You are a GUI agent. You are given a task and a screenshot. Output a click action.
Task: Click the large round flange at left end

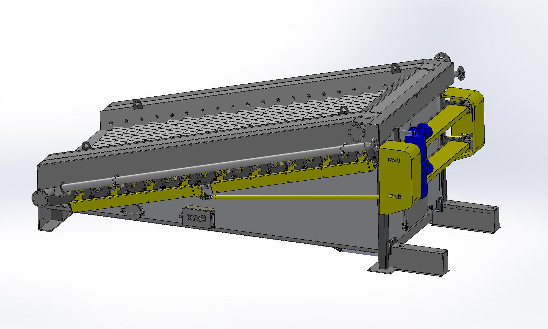click(40, 198)
